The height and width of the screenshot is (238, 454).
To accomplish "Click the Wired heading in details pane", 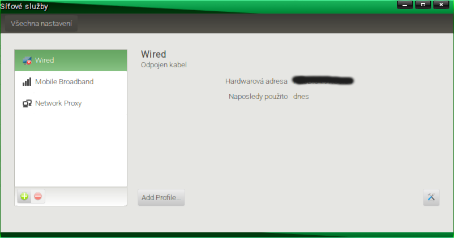I will [x=153, y=54].
